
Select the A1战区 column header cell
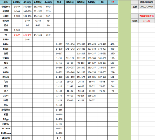click(x=17, y=2)
